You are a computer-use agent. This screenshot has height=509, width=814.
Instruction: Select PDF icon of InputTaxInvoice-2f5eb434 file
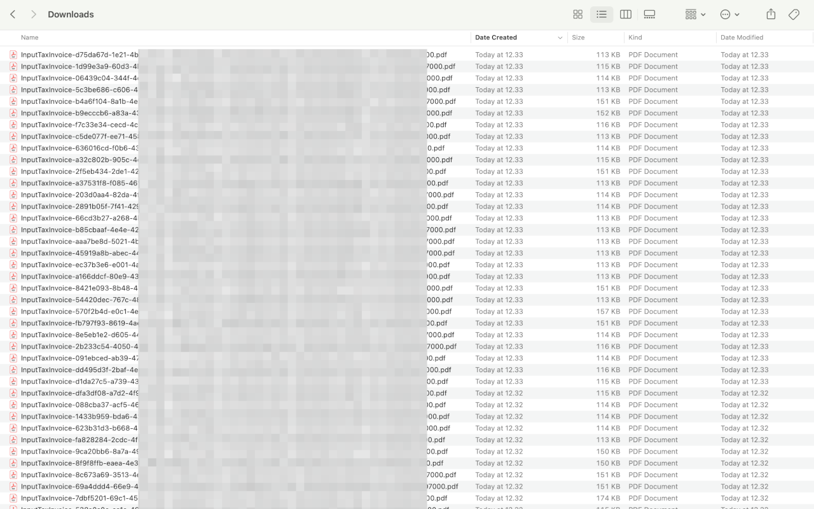click(x=13, y=171)
